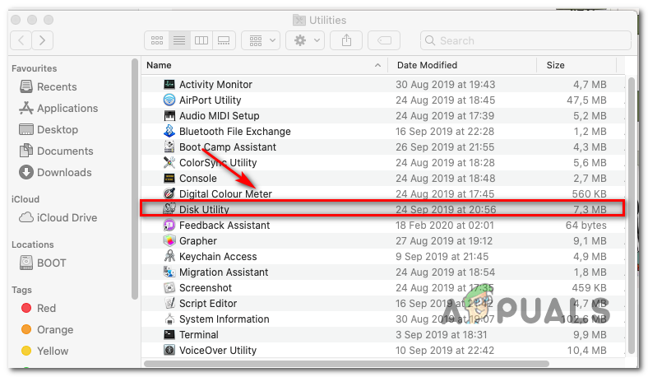This screenshot has height=377, width=648.
Task: Click the Locations section heading
Action: (x=33, y=244)
